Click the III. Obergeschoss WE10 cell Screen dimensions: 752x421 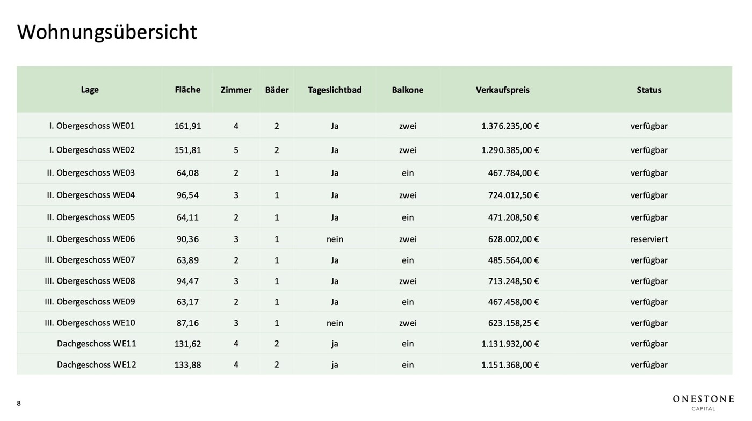point(90,323)
